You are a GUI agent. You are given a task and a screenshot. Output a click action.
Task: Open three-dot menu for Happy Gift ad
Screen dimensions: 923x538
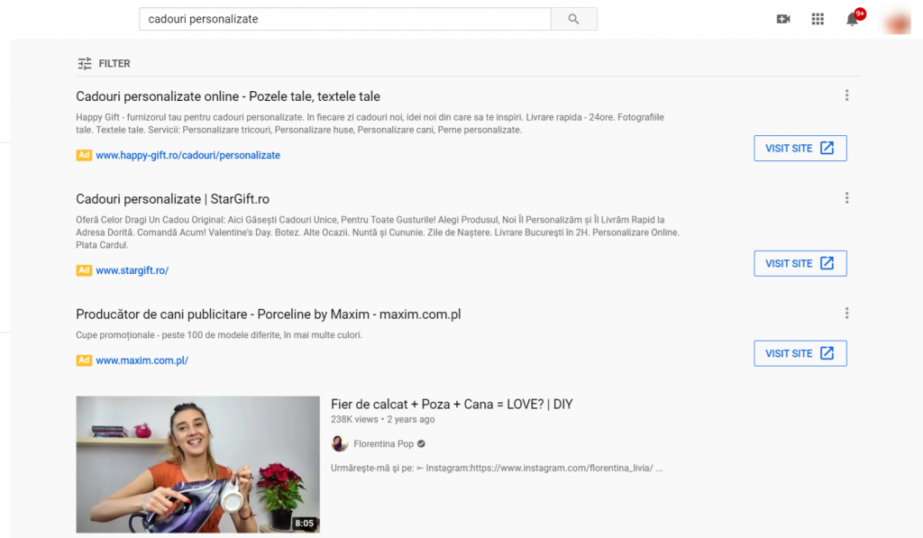(x=846, y=96)
